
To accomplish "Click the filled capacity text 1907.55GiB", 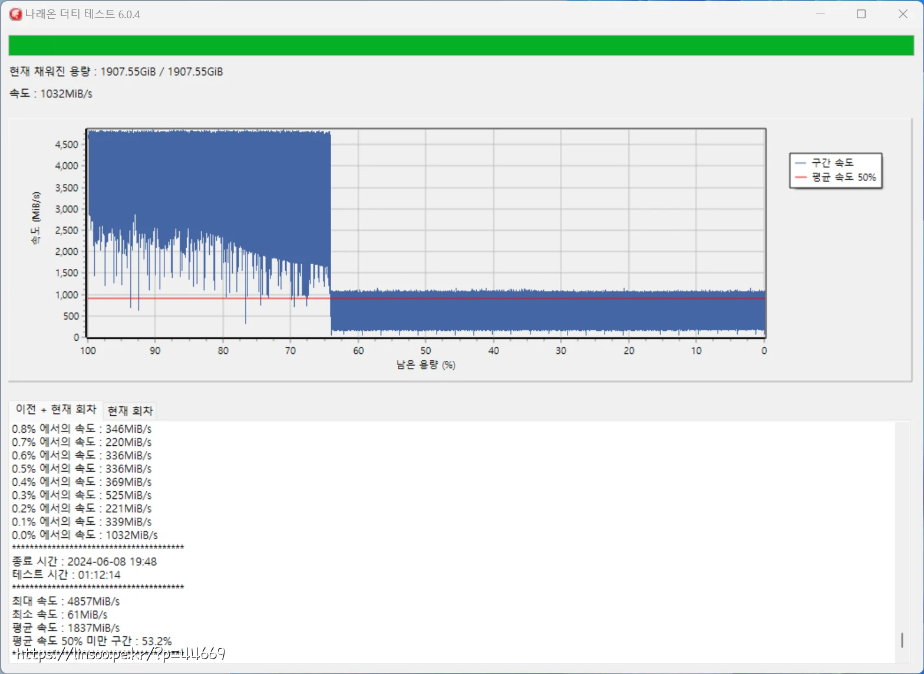I will coord(116,72).
